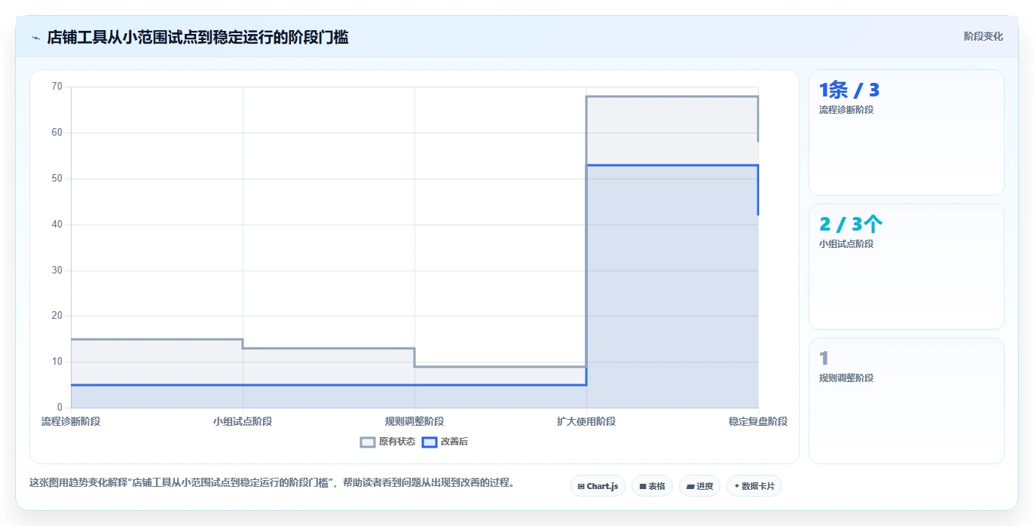Click the y-axis value 20
This screenshot has height=526, width=1034.
(x=57, y=316)
